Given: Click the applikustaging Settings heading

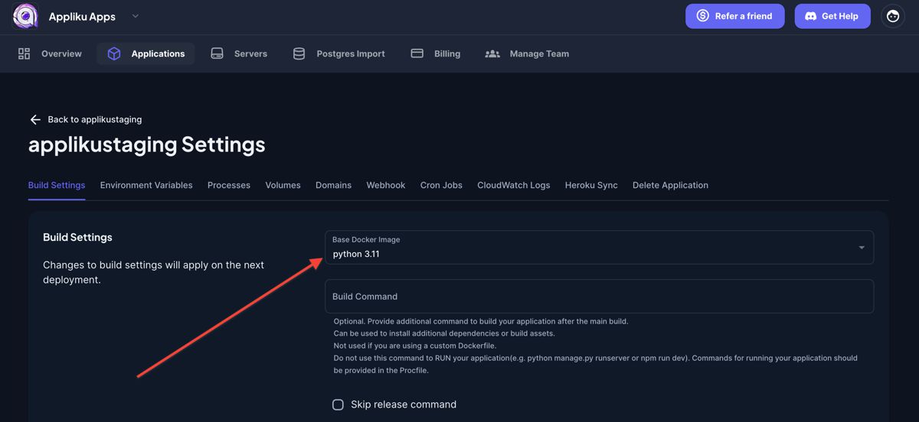Looking at the screenshot, I should click(147, 144).
